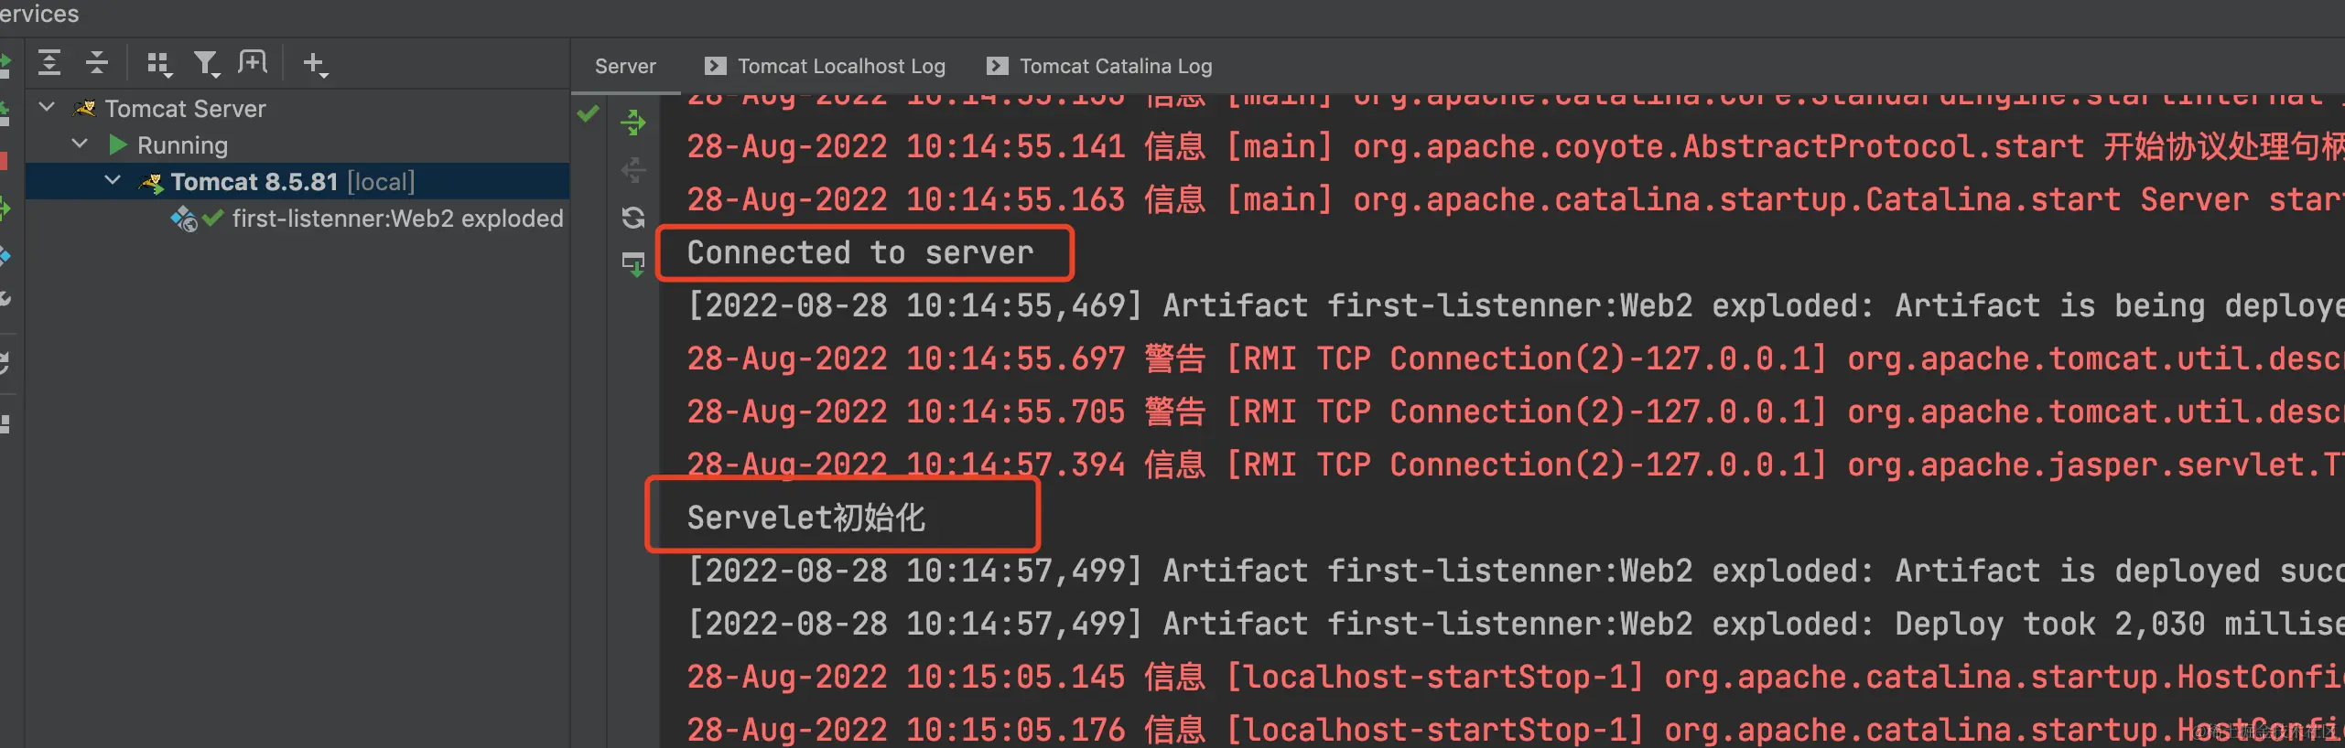Click the Scroll to End console icon
The height and width of the screenshot is (748, 2345).
pos(632,265)
